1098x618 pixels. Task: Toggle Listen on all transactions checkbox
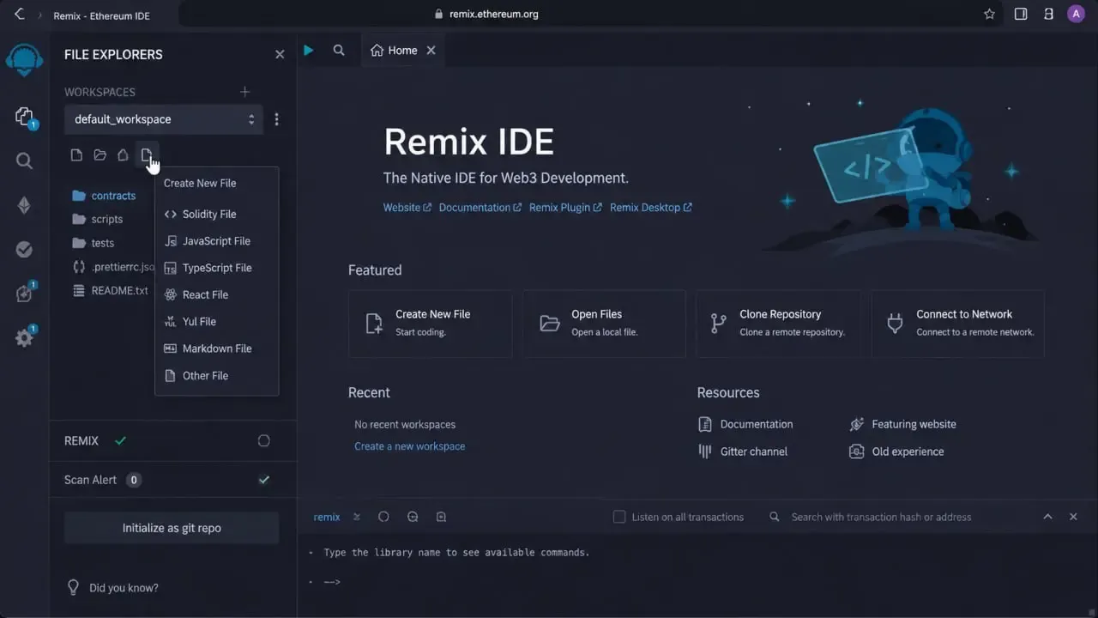619,517
